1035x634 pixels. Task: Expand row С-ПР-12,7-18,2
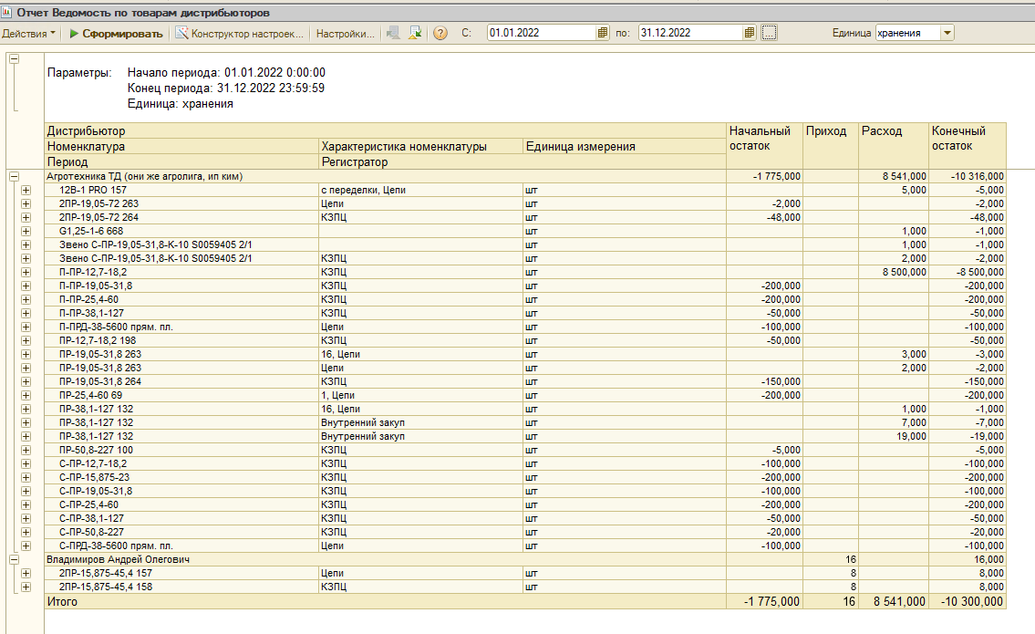pyautogui.click(x=26, y=463)
